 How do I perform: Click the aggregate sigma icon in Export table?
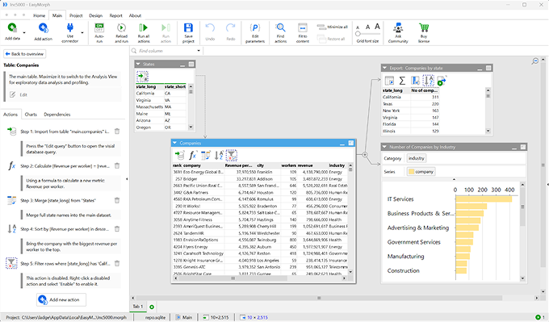402,81
